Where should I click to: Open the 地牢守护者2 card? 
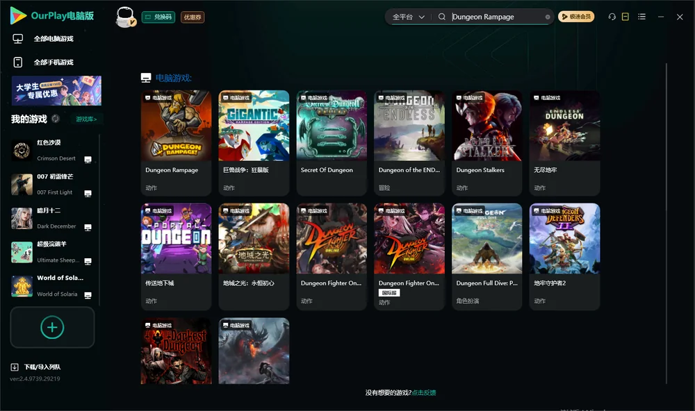pyautogui.click(x=564, y=256)
